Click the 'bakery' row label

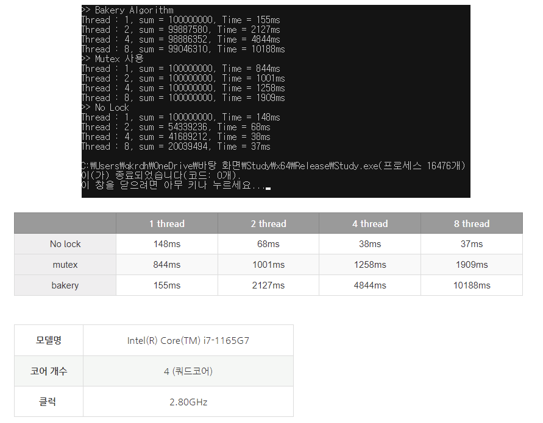65,285
